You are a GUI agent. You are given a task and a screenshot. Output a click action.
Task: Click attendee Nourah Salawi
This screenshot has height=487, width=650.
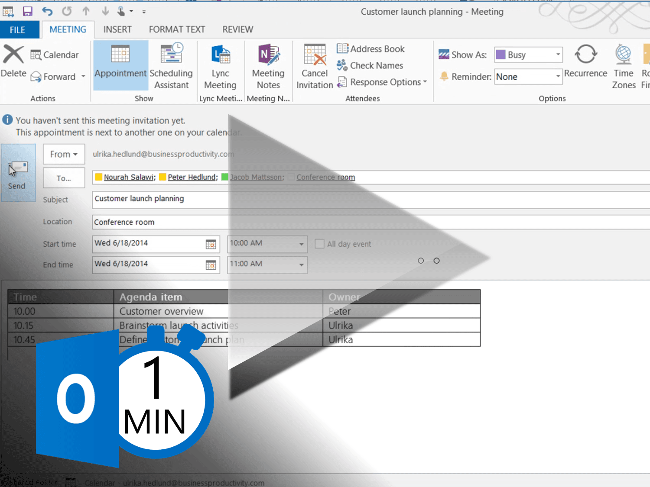tap(129, 177)
